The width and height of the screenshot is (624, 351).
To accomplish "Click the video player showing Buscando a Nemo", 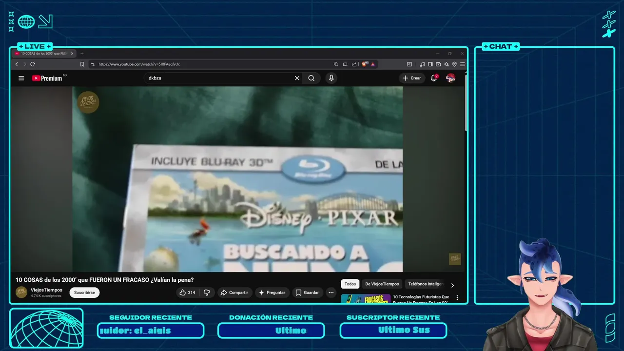I will pyautogui.click(x=237, y=179).
